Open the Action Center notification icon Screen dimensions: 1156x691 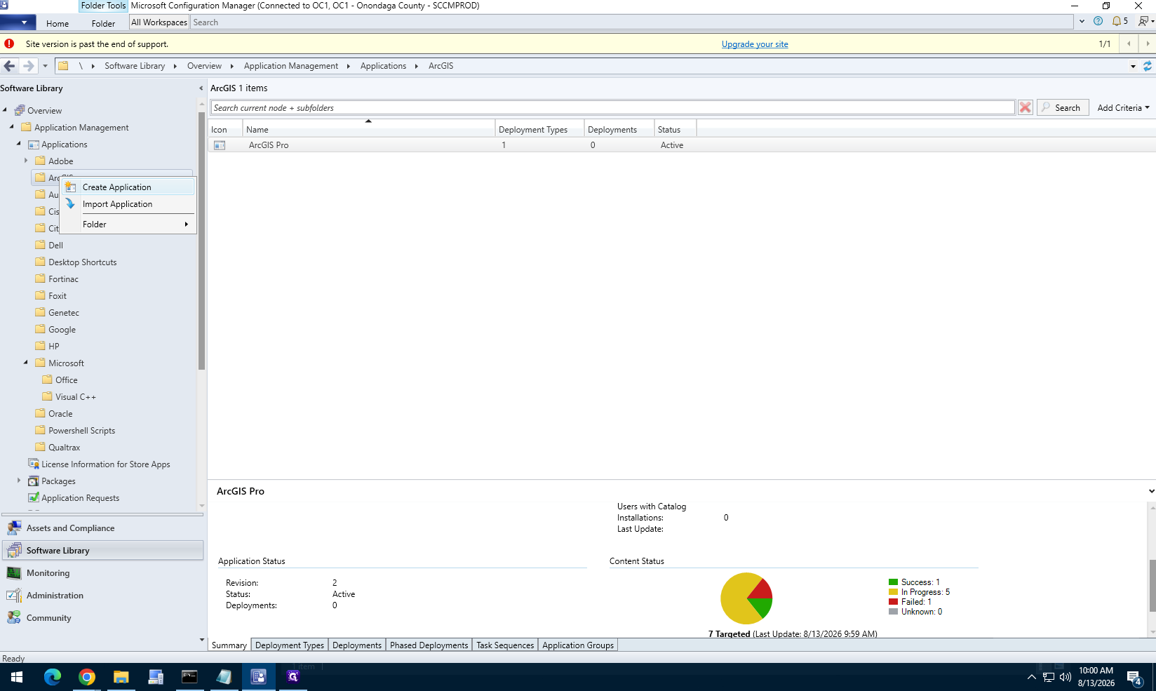1135,678
